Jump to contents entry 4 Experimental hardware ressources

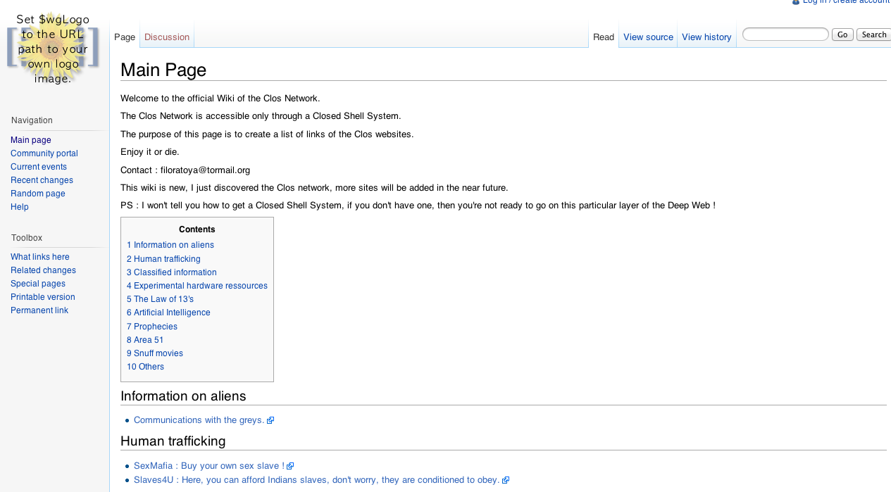click(x=197, y=286)
